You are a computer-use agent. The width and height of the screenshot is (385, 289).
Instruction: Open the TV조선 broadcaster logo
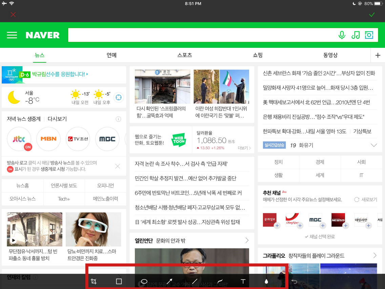78,139
